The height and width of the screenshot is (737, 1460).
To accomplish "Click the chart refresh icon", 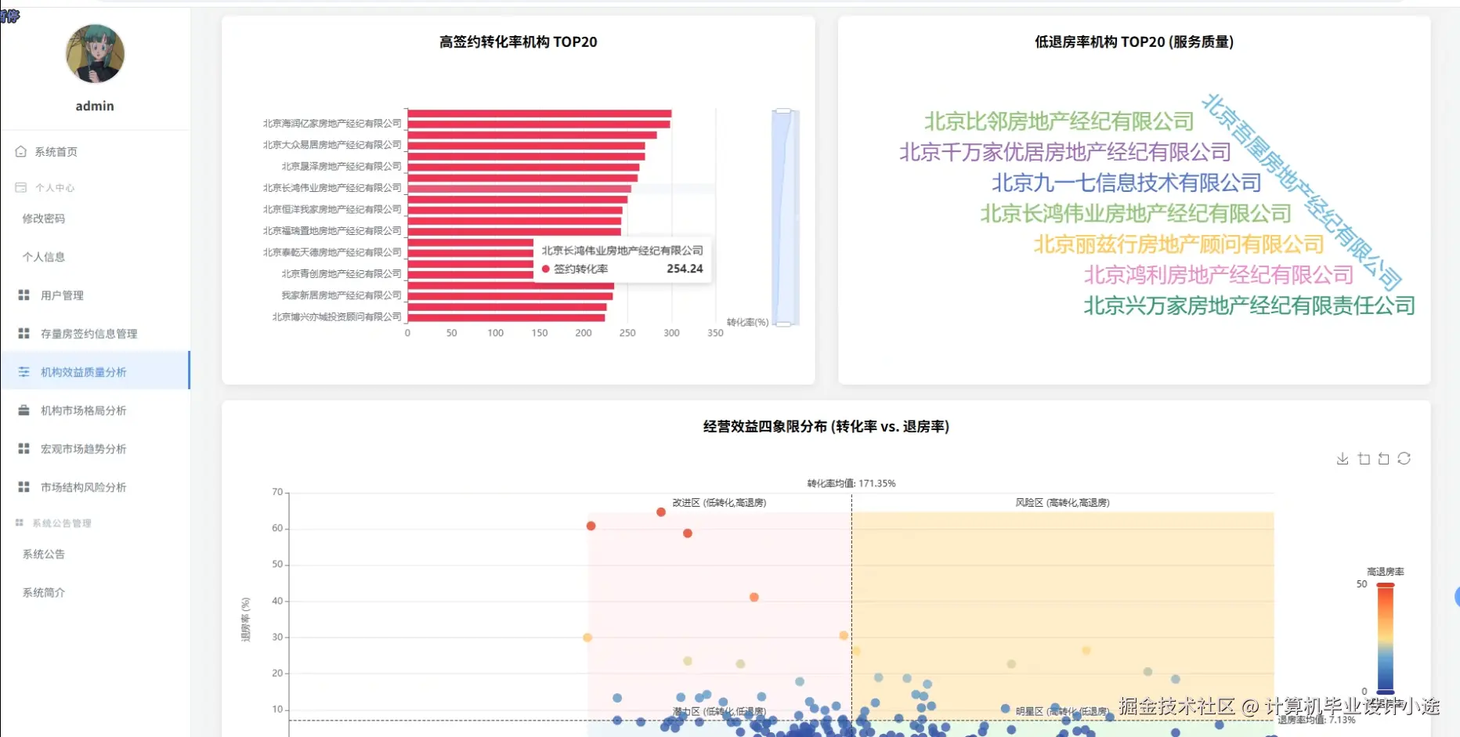I will click(1403, 459).
